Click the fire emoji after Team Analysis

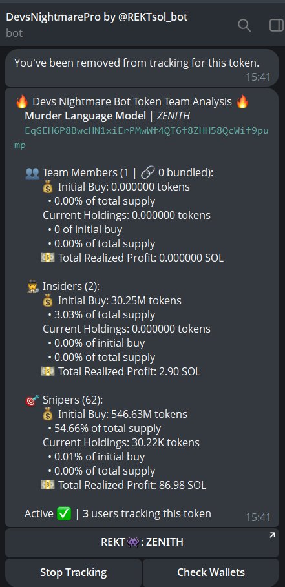click(x=243, y=102)
